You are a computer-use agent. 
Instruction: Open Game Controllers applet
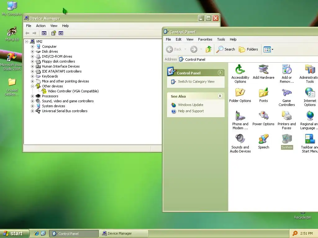tap(287, 97)
